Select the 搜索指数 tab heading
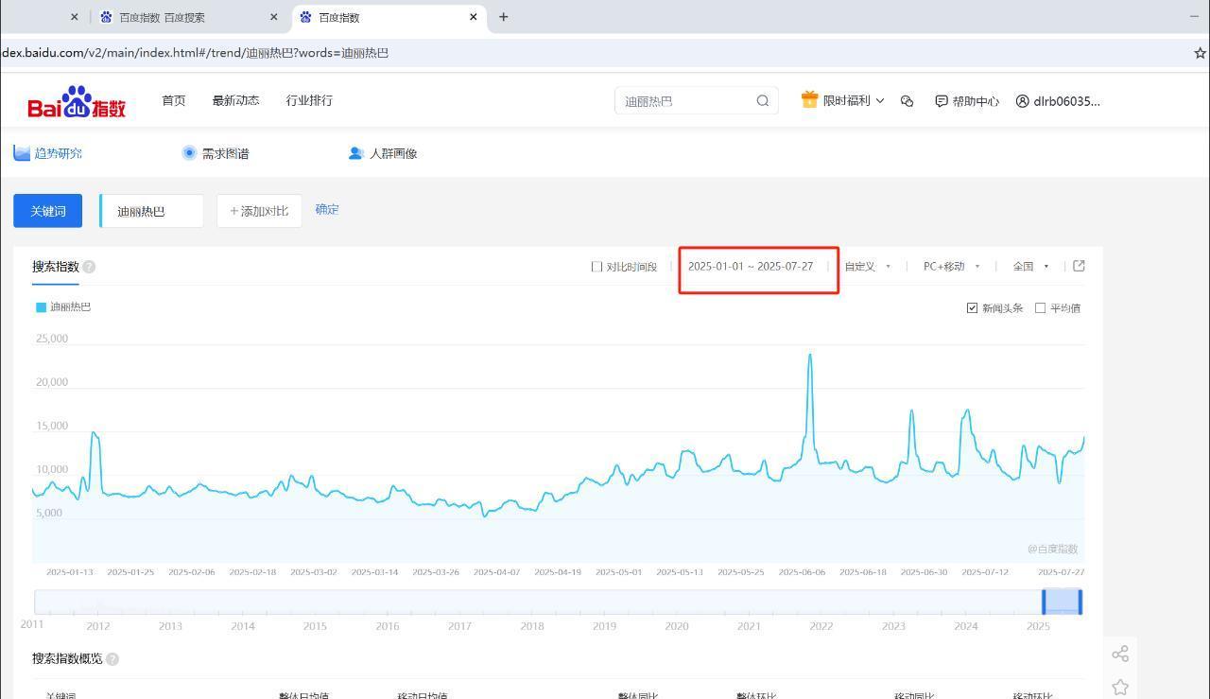The image size is (1210, 699). [x=56, y=267]
